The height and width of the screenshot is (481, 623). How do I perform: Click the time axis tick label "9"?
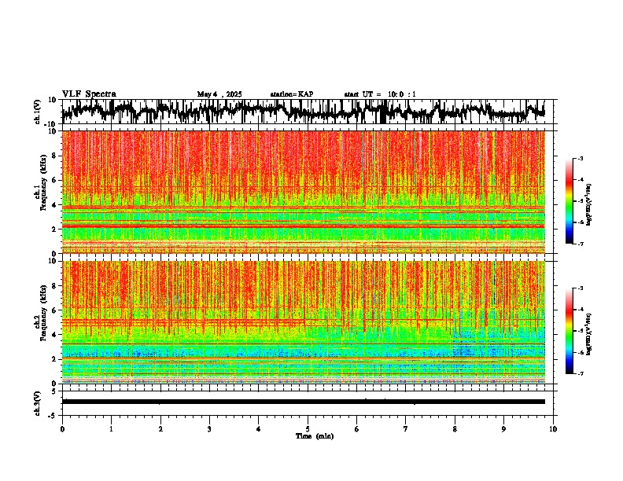tap(503, 429)
